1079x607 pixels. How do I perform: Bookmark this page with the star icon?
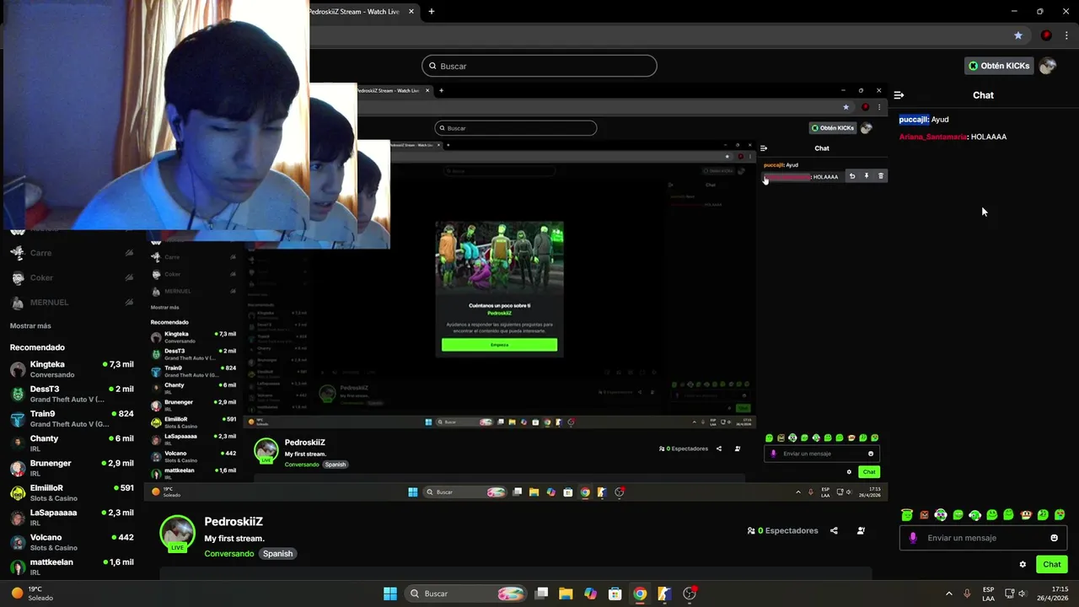(1018, 35)
